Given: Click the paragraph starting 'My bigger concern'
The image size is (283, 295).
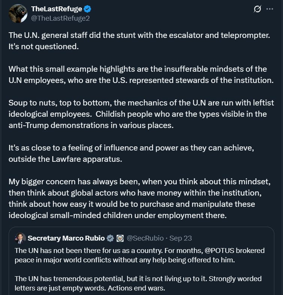Looking at the screenshot, I should click(140, 199).
